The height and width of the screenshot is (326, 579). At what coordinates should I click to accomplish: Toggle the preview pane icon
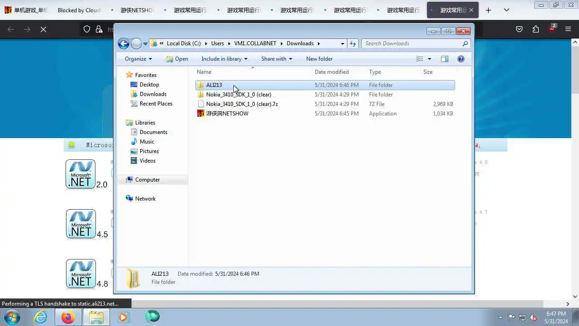pos(445,59)
